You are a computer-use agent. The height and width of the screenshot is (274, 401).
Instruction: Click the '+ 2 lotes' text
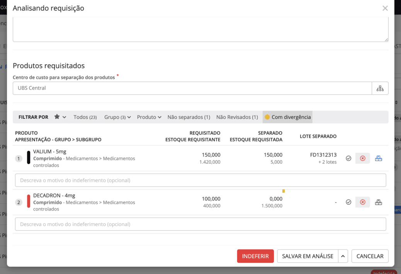point(327,162)
